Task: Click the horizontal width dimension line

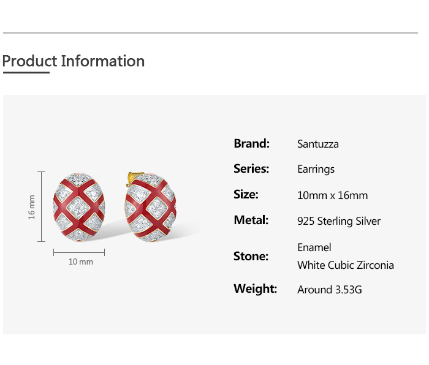Action: click(79, 252)
